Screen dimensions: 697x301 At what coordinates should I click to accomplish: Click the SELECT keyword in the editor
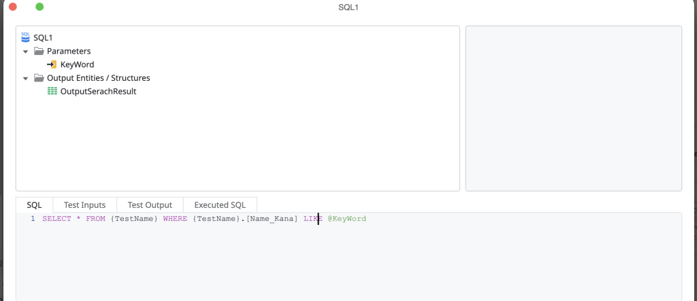pyautogui.click(x=56, y=219)
